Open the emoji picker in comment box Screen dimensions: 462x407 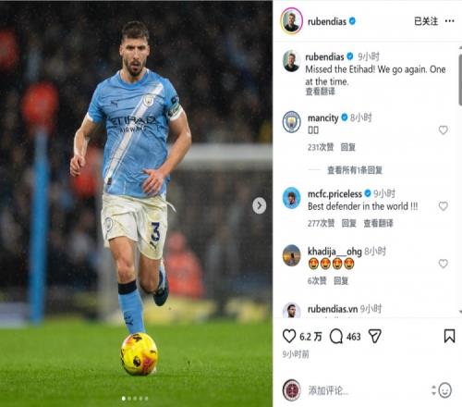(445, 390)
